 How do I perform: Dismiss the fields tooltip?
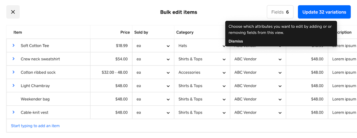tap(235, 41)
